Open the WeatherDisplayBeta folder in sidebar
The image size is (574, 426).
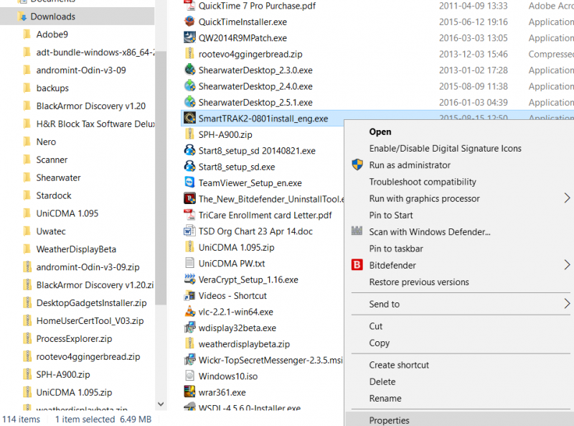point(76,249)
